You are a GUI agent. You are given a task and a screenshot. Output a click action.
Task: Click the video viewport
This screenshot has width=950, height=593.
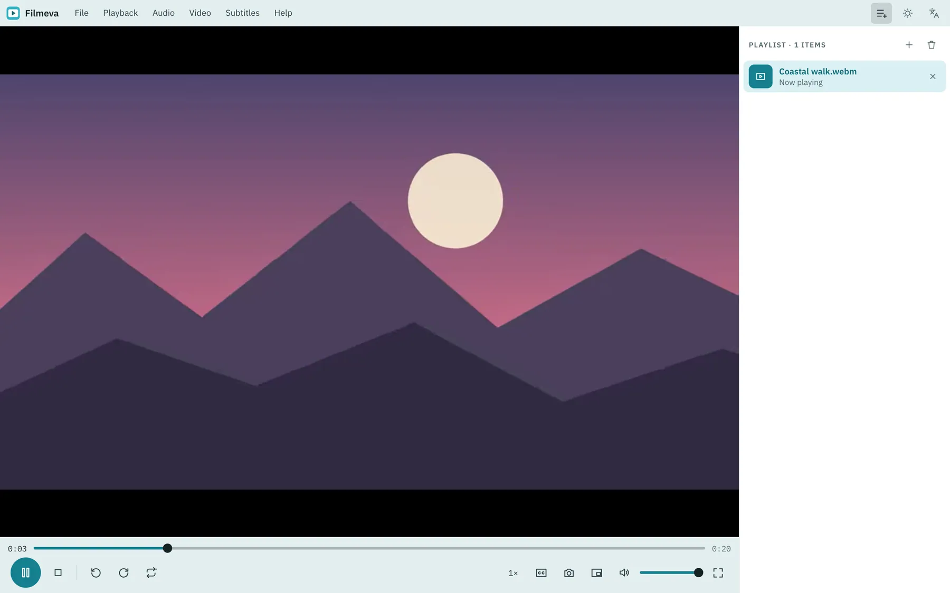(369, 281)
